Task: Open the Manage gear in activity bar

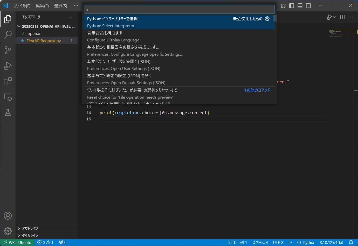Action: [x=8, y=231]
